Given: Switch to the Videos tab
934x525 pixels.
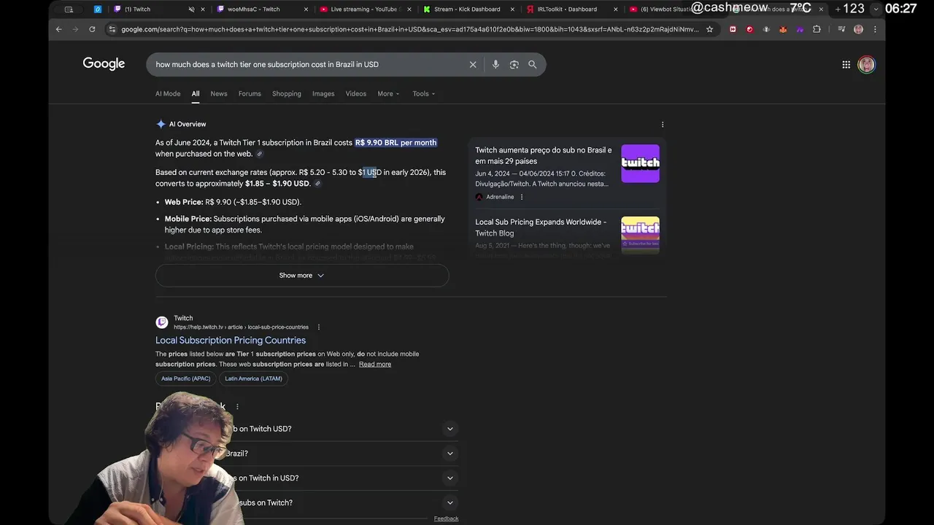Looking at the screenshot, I should 356,93.
